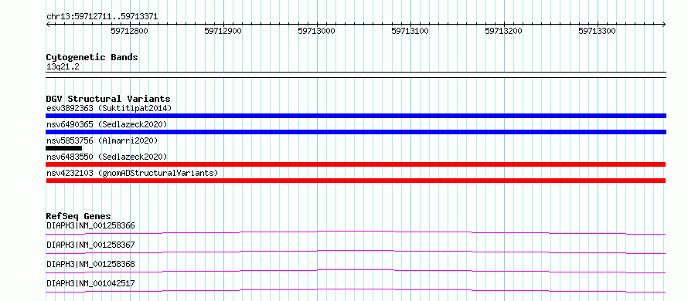Click red bar under nsv6483550

tap(356, 164)
